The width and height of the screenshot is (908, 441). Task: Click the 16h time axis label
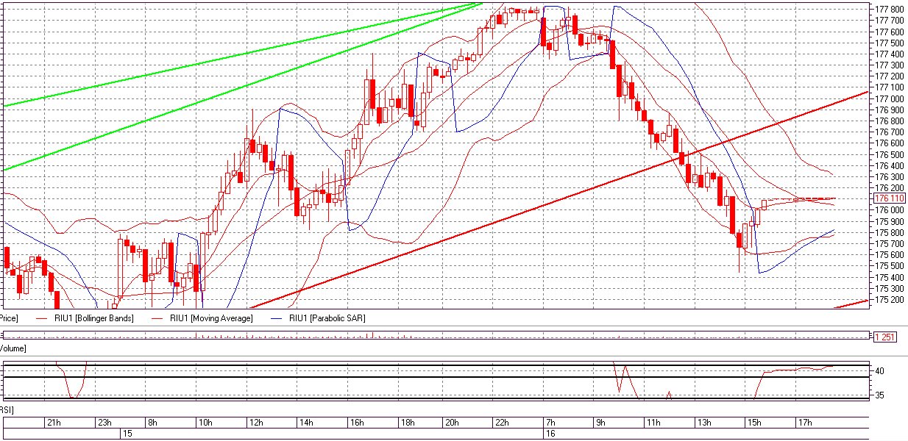point(357,423)
